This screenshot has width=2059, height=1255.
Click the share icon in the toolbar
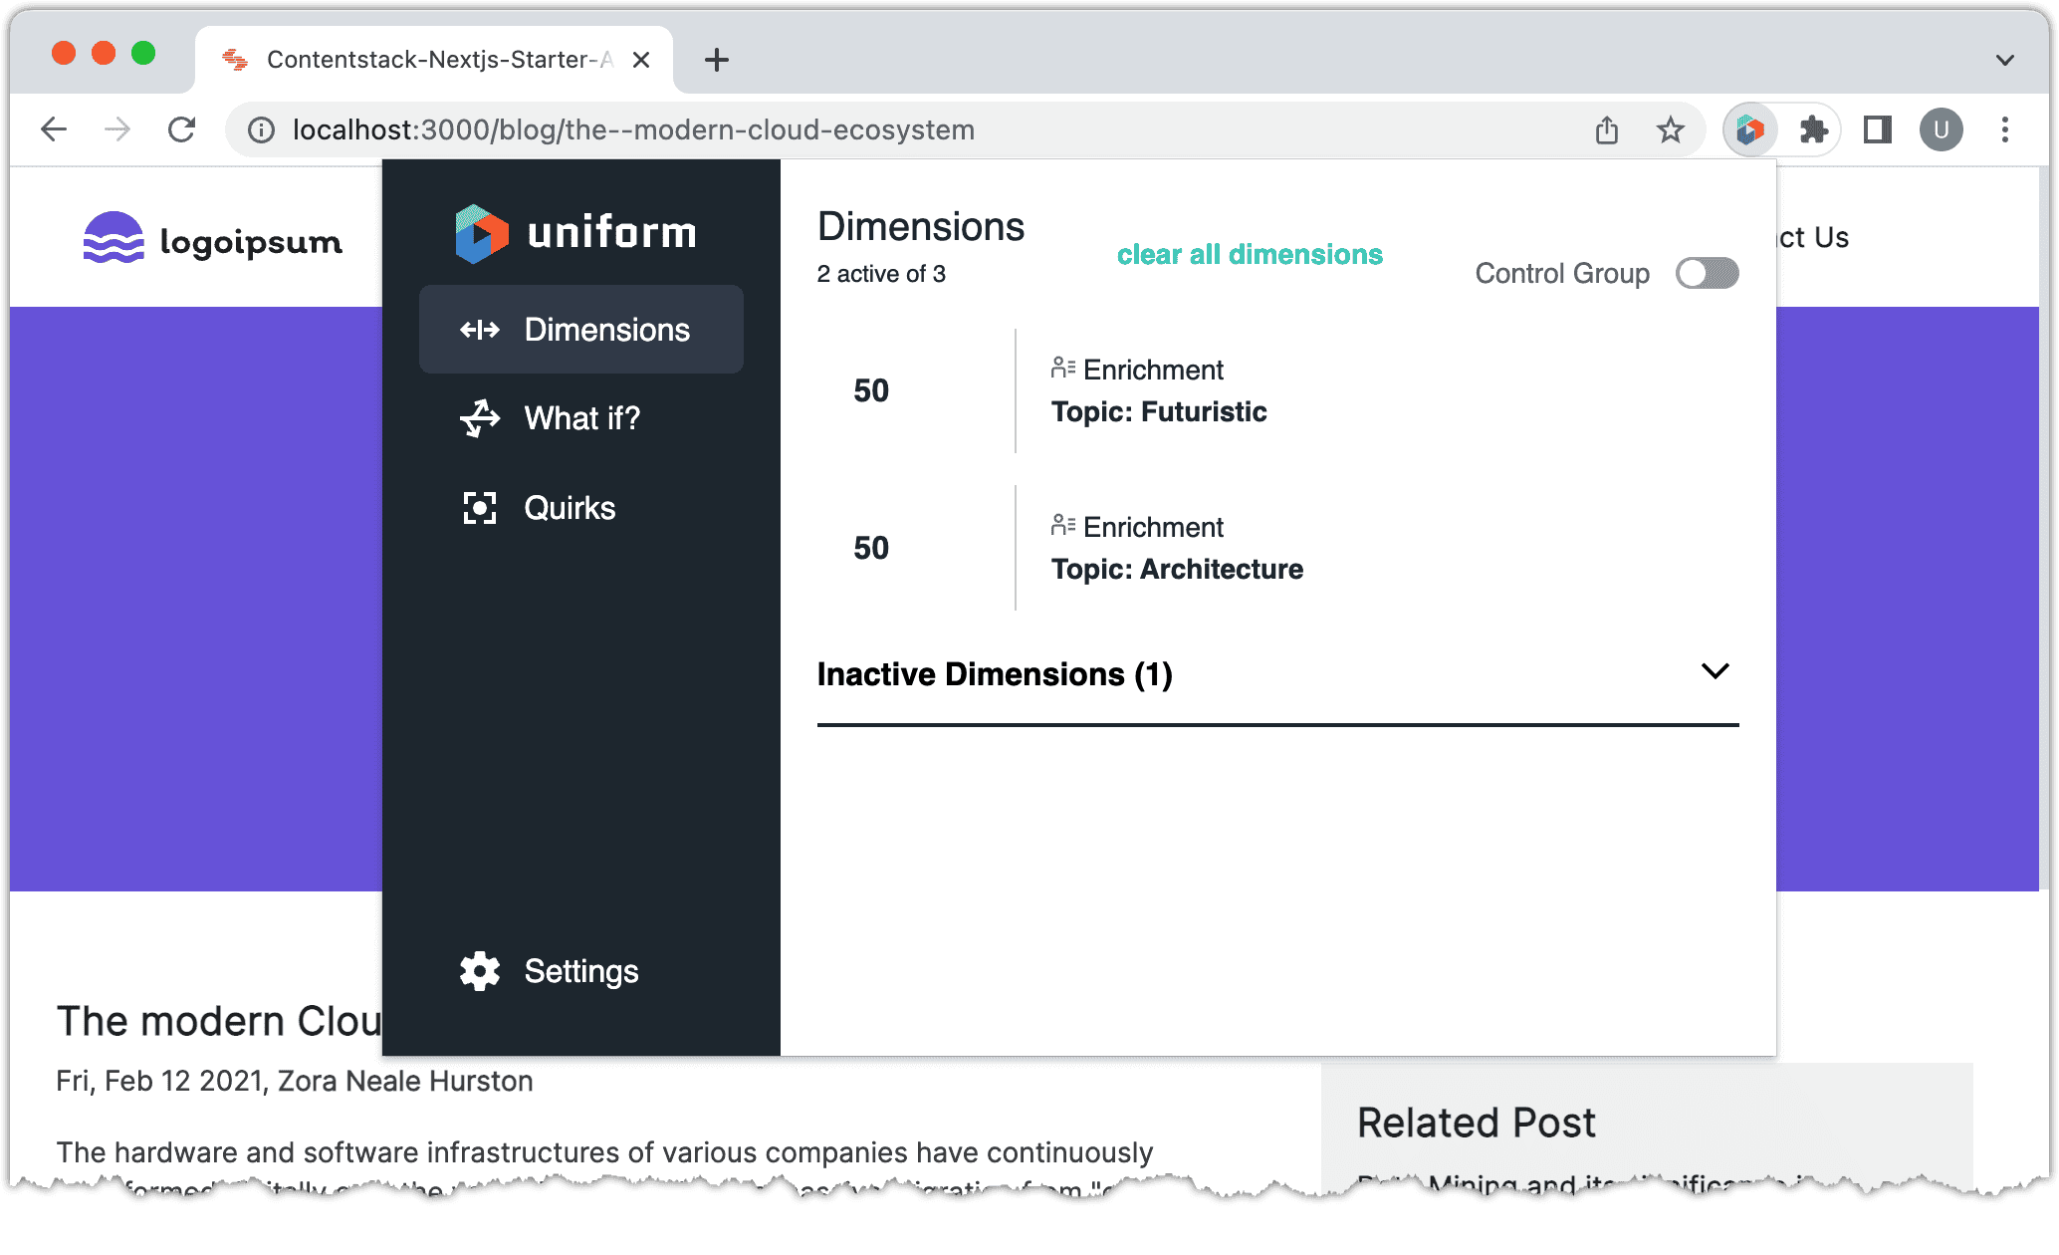tap(1606, 129)
